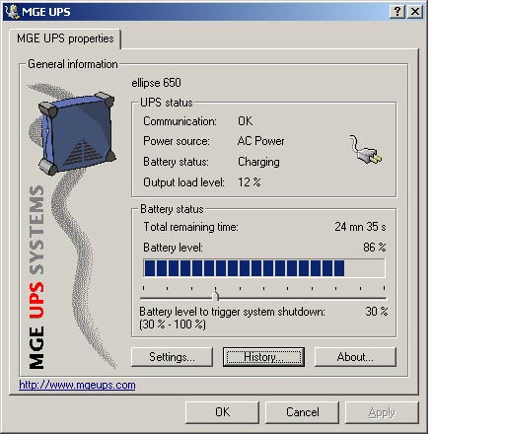Open the Settings dialog
Screen dimensions: 505x434
point(172,357)
